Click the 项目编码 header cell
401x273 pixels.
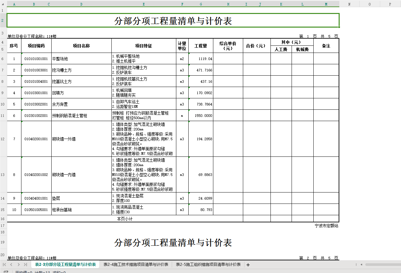tap(36, 46)
